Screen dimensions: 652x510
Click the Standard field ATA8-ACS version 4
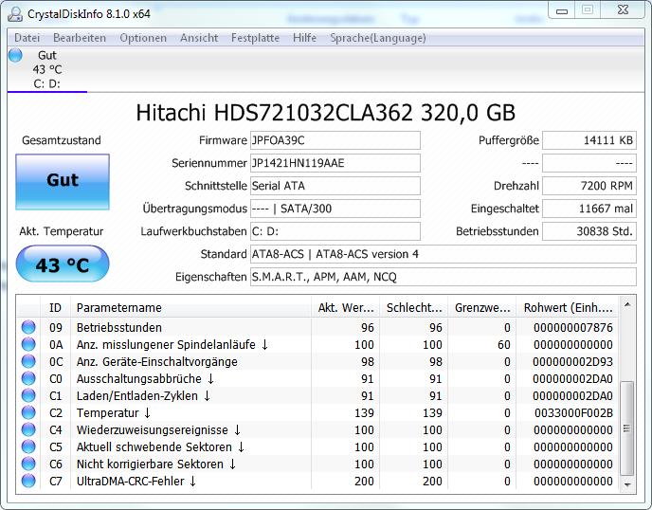coord(444,254)
